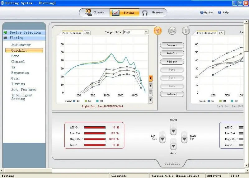Viewport: 249px width, 178px height.
Task: Select Audiometer in the Fitting list
Action: pyautogui.click(x=21, y=45)
